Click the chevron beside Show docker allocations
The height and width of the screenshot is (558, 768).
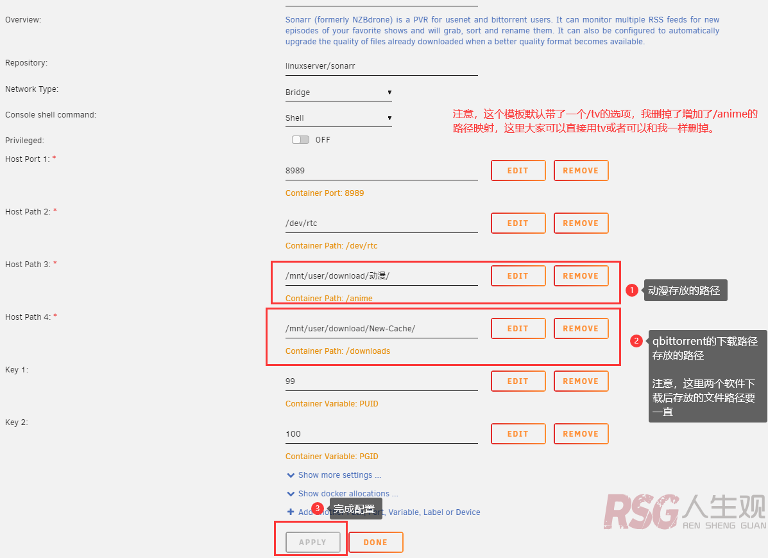[291, 494]
